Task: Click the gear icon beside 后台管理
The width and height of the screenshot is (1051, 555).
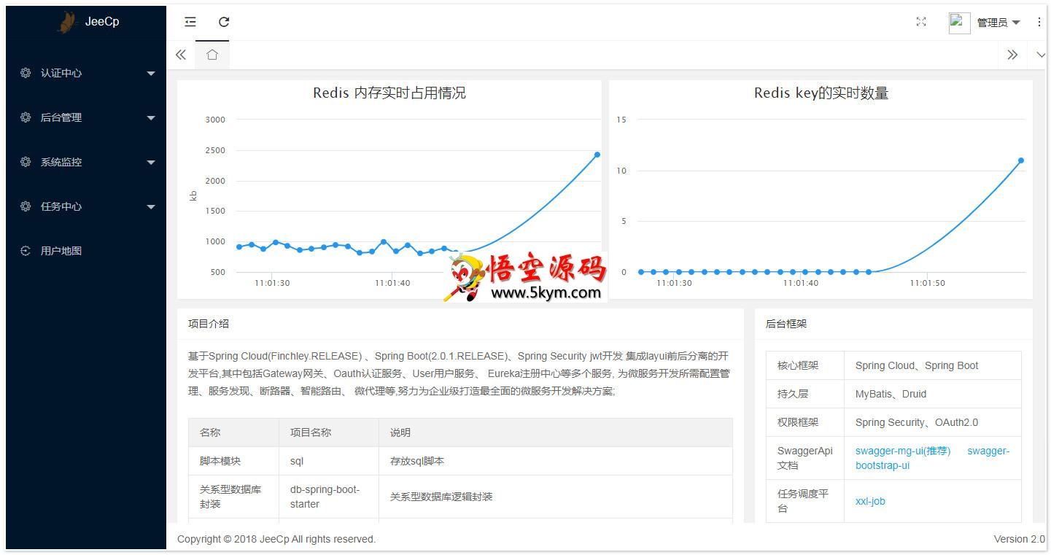Action: tap(26, 117)
